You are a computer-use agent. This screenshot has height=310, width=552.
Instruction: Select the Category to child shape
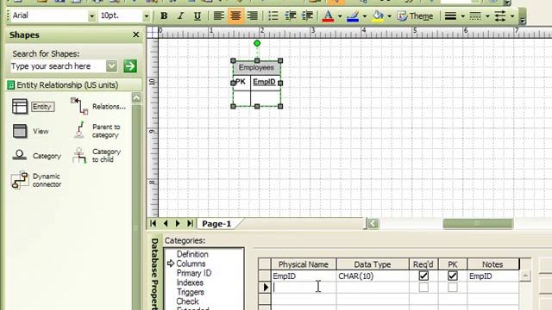point(97,155)
